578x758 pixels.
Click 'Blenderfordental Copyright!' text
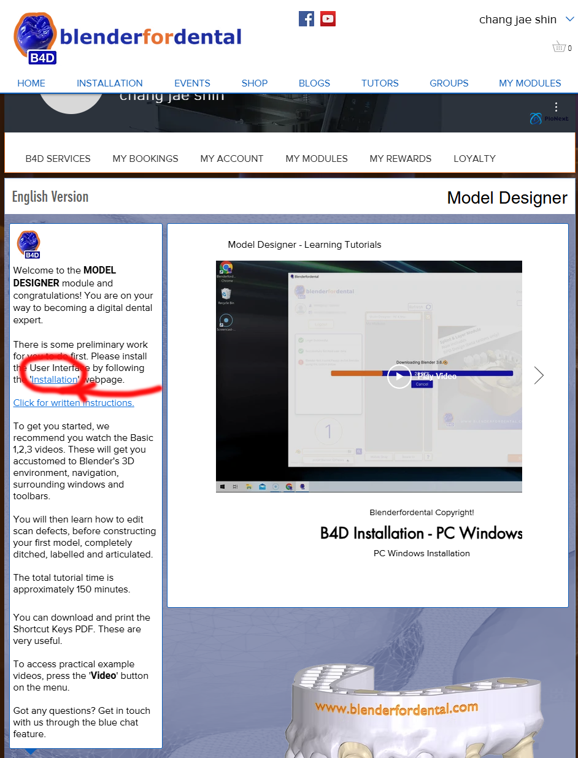422,513
